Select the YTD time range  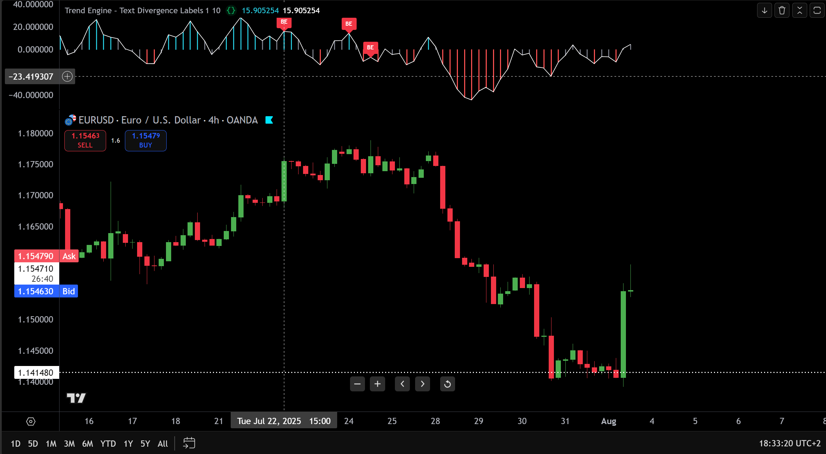point(108,444)
